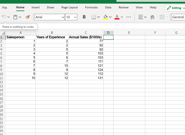The height and width of the screenshot is (135, 185).
Task: Toggle the Wrap Text icon
Action: click(x=153, y=17)
